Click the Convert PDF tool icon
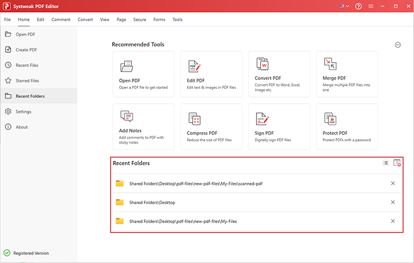This screenshot has width=414, height=263. tap(263, 64)
